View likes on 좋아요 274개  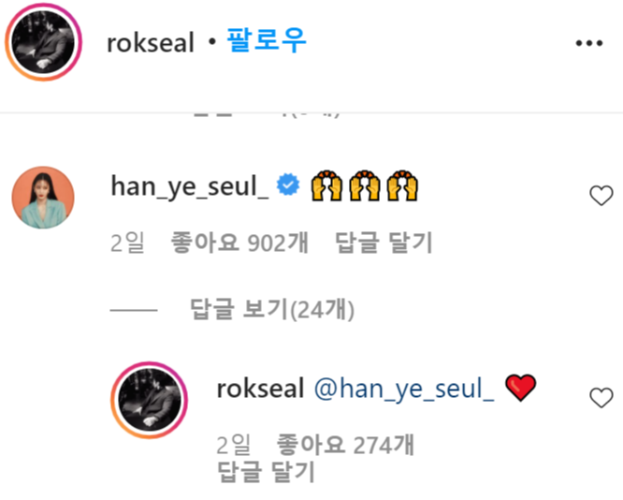tap(345, 445)
